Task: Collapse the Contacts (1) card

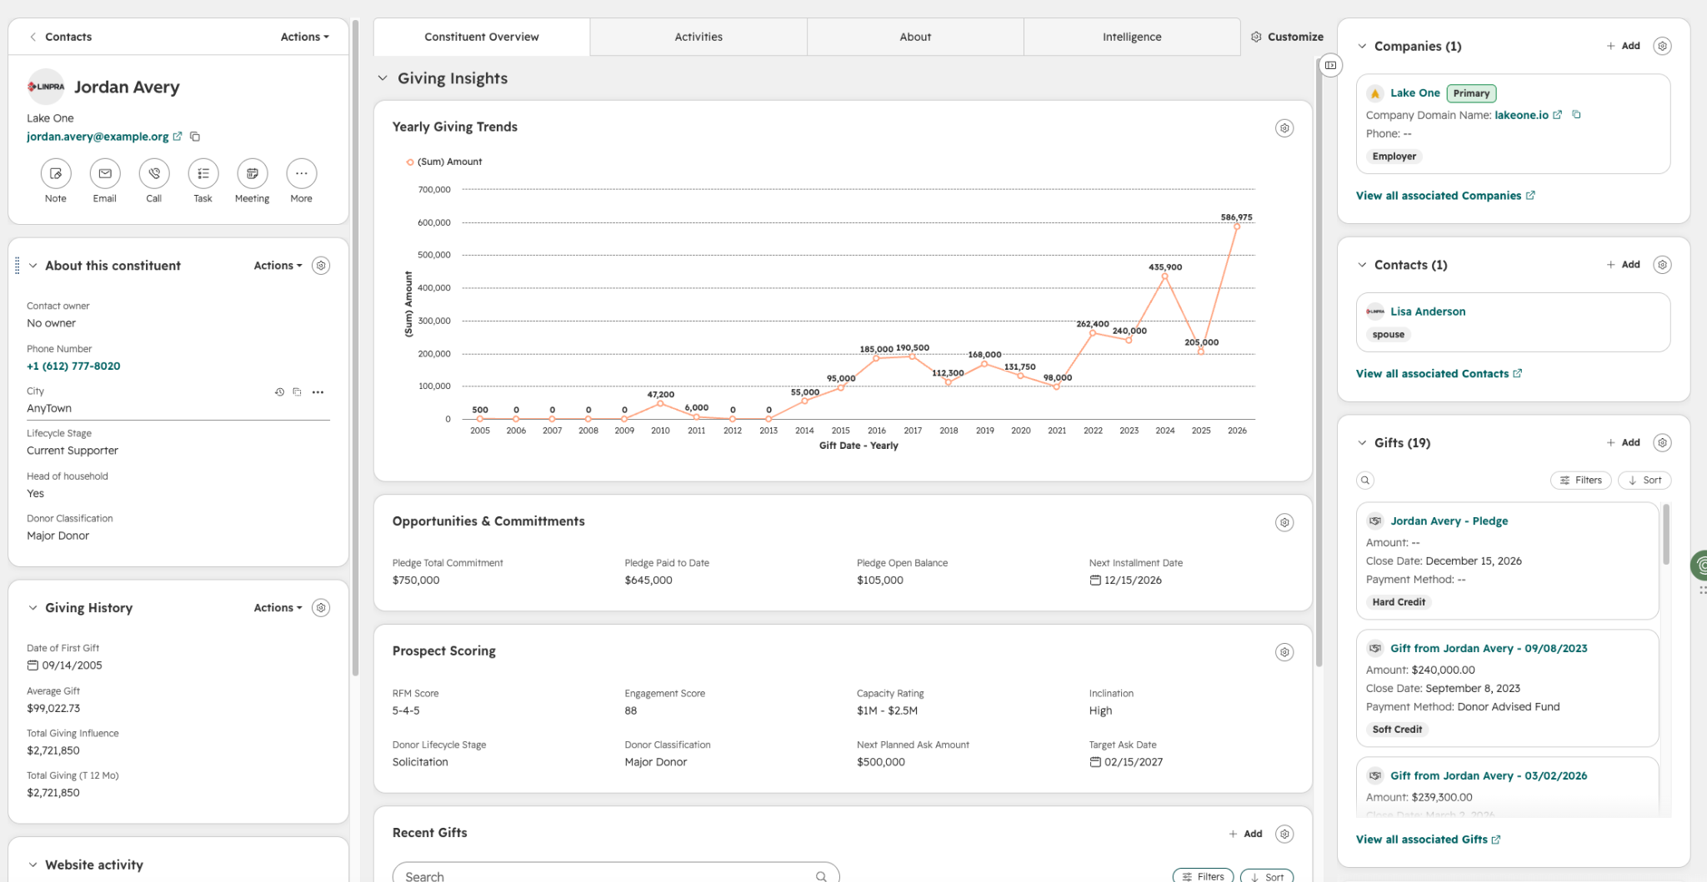Action: [1362, 265]
